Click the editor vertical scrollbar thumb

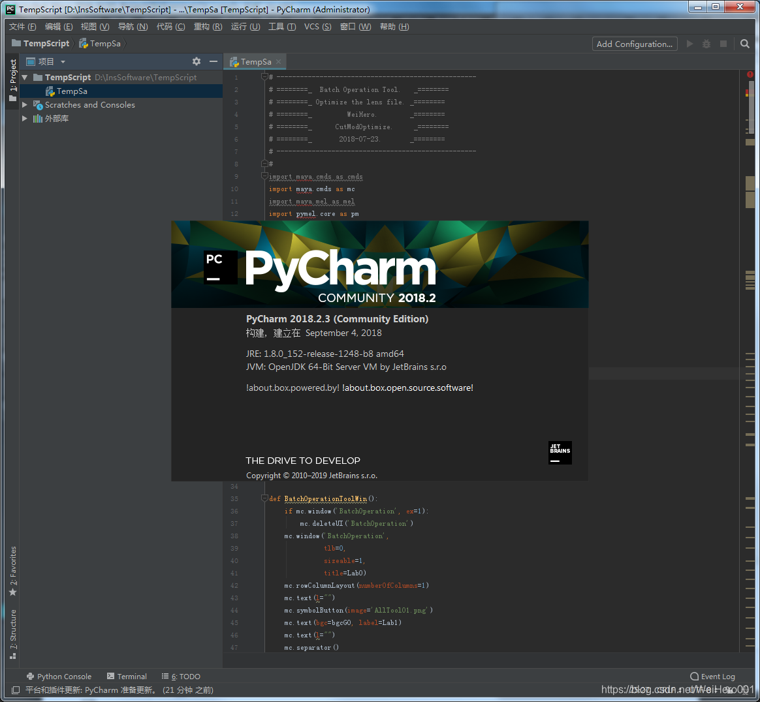[750, 106]
